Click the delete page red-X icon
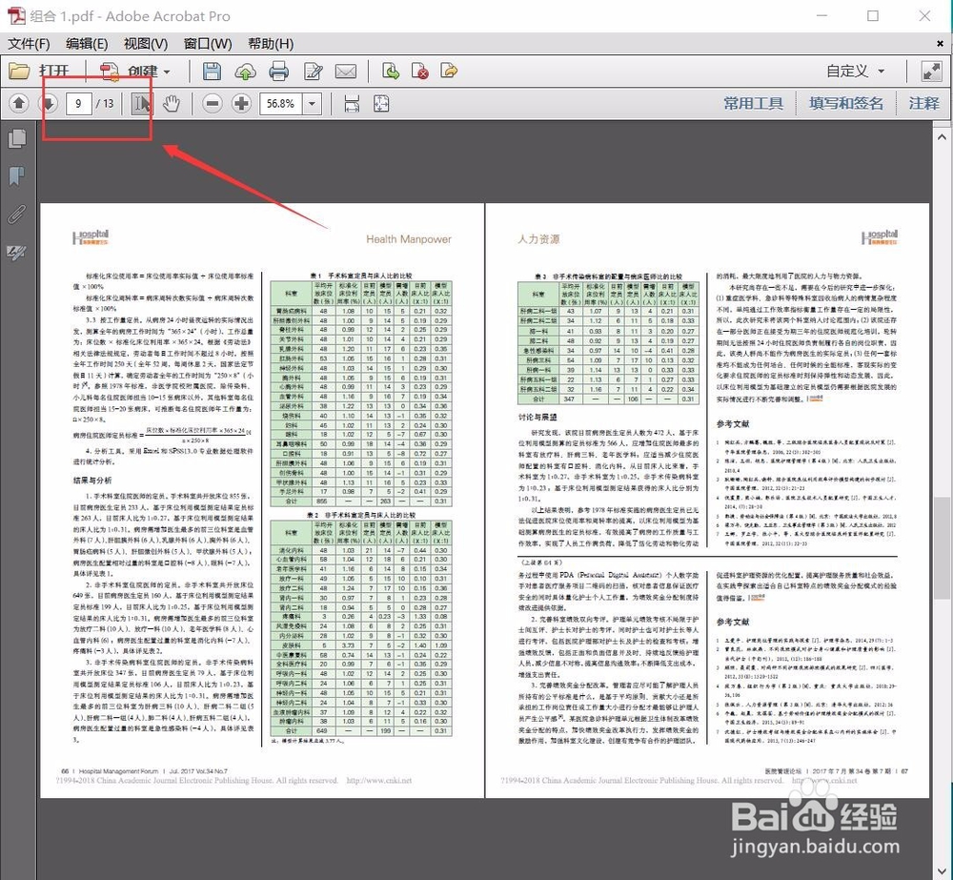This screenshot has height=880, width=953. click(x=420, y=72)
